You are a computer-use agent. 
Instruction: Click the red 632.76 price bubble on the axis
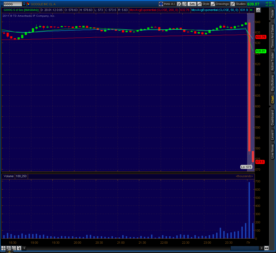click(x=261, y=37)
